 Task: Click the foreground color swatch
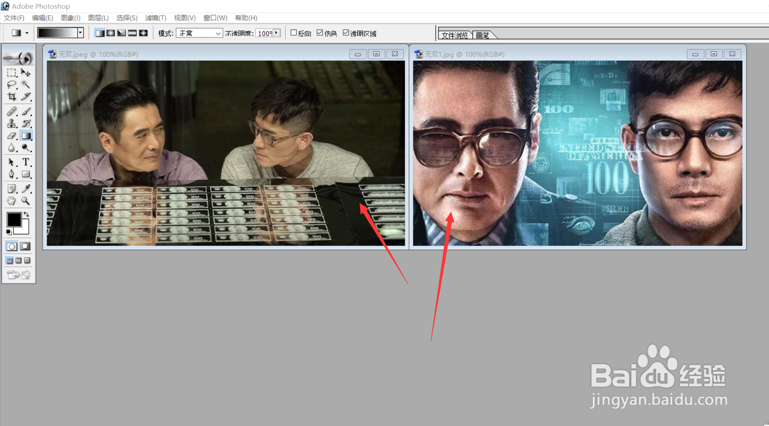(x=14, y=220)
